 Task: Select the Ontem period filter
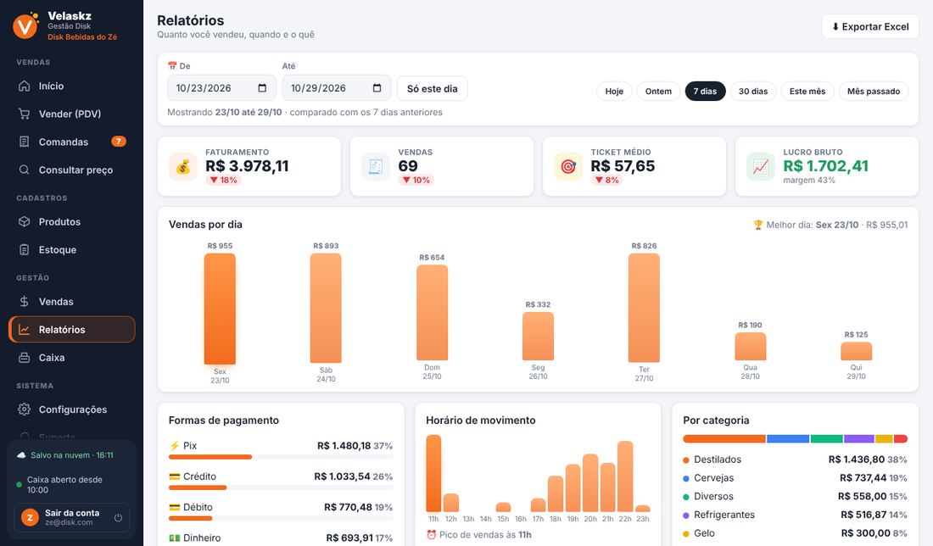tap(658, 91)
